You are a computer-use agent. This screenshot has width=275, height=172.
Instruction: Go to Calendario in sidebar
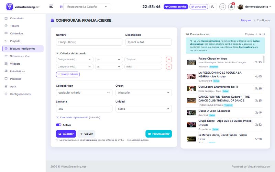[x=16, y=18]
